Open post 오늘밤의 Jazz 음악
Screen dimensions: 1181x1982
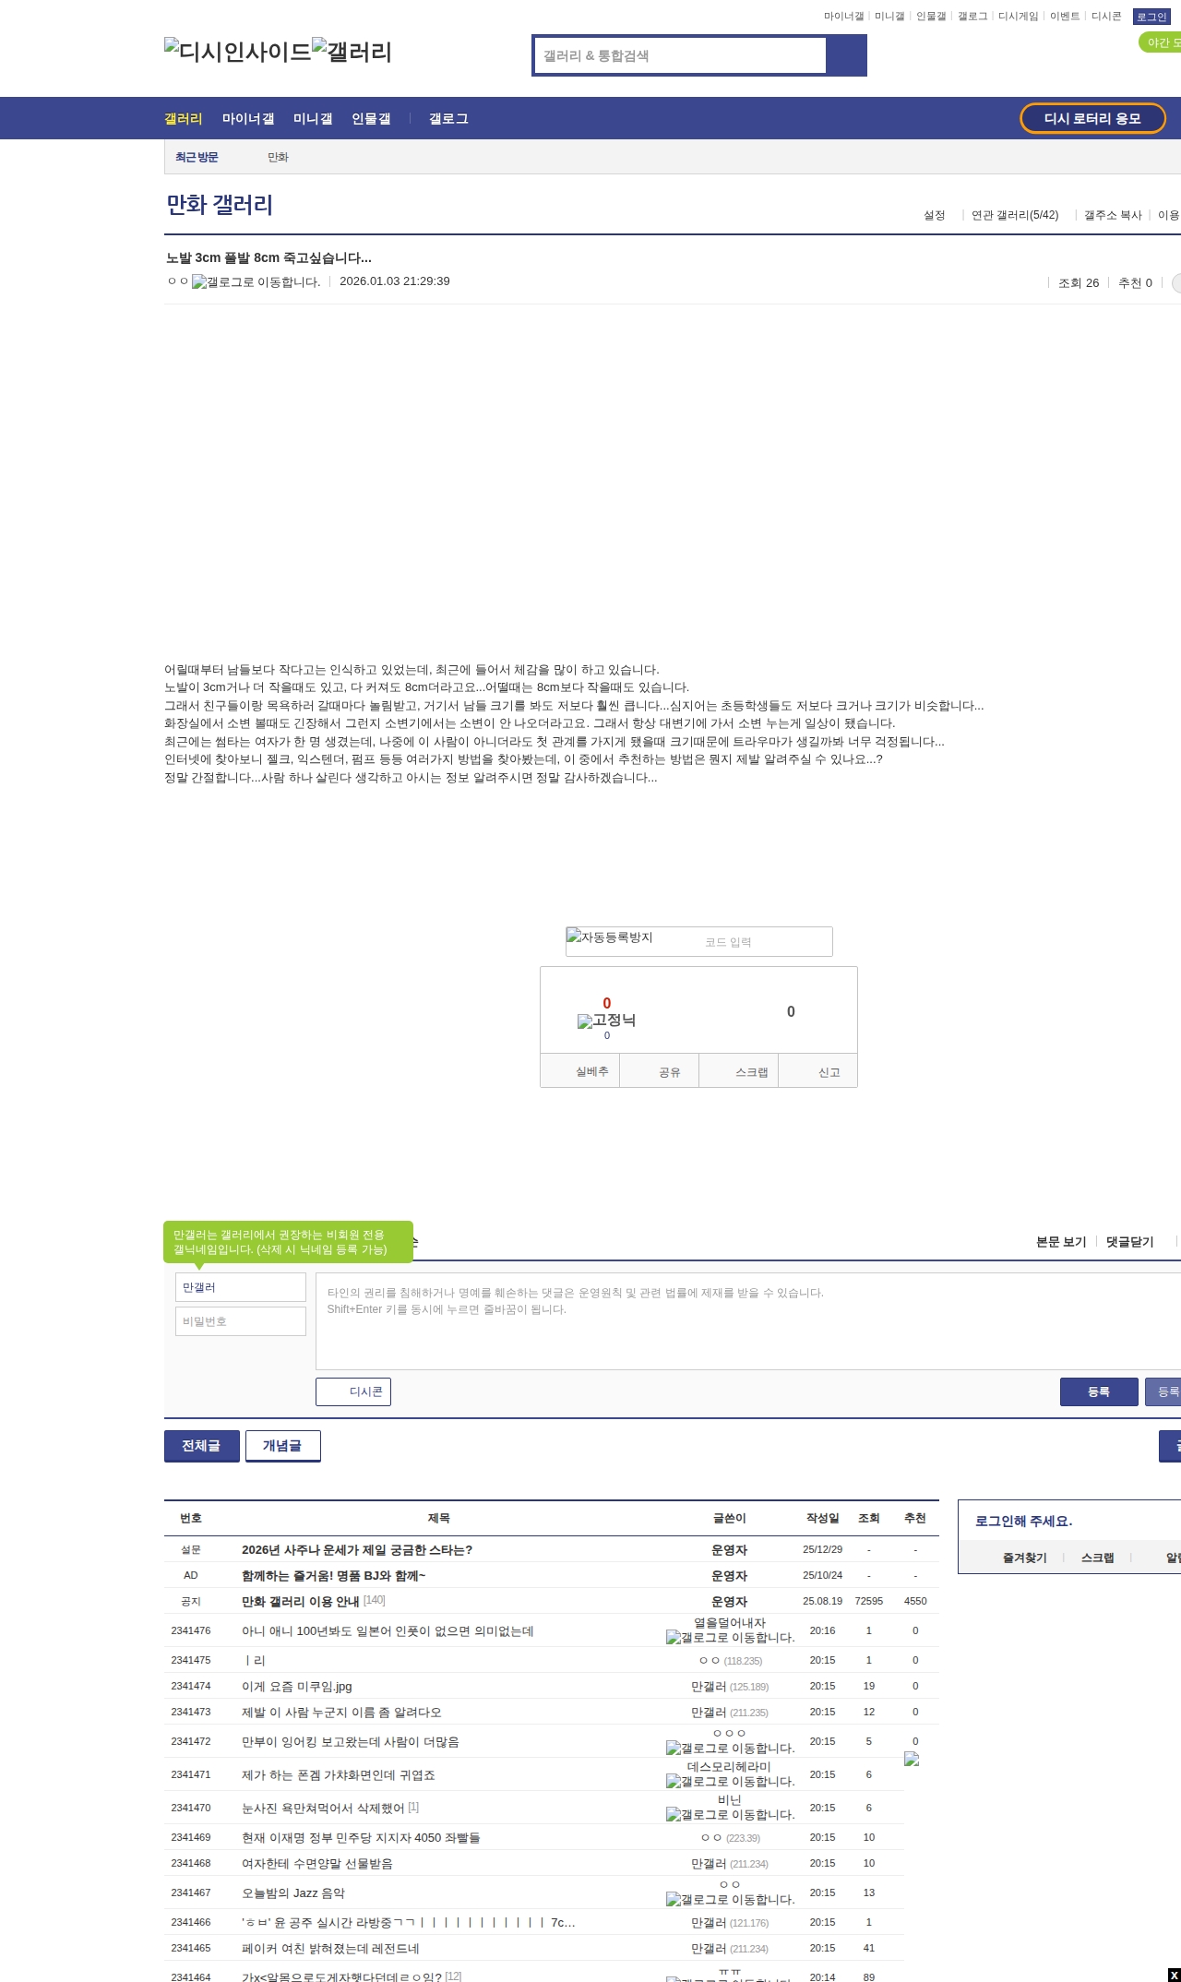coord(293,1893)
